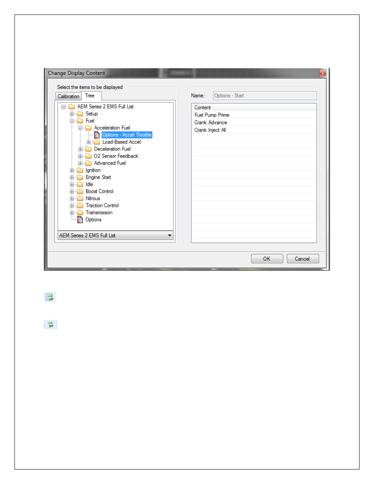
Task: Select Fuel Pump Prime in content list
Action: point(254,115)
